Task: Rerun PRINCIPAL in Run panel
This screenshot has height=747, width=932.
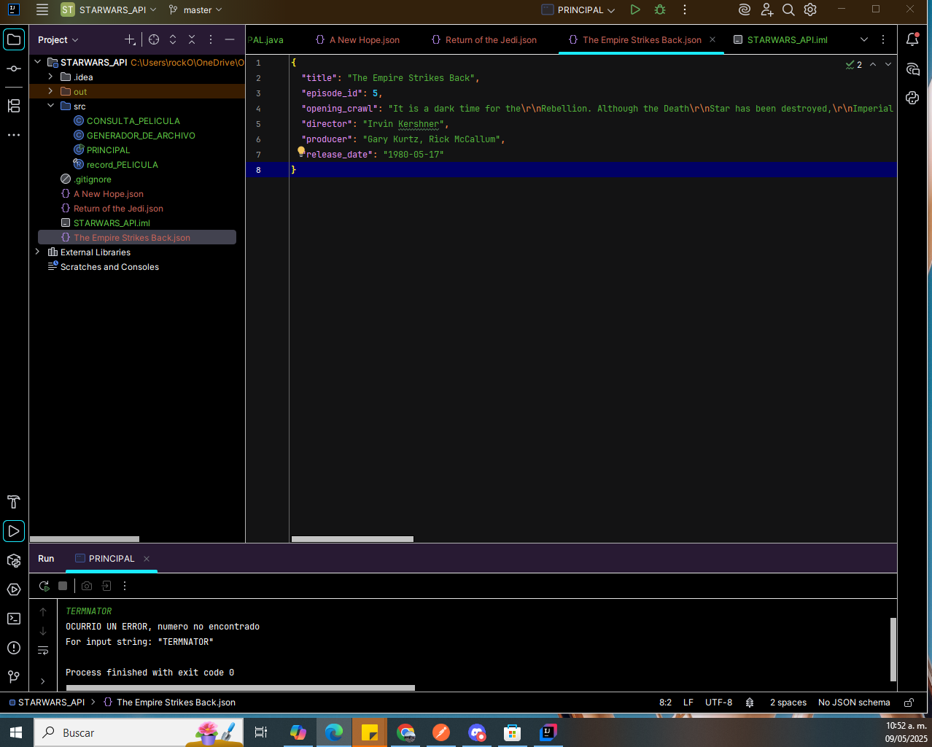Action: click(44, 586)
